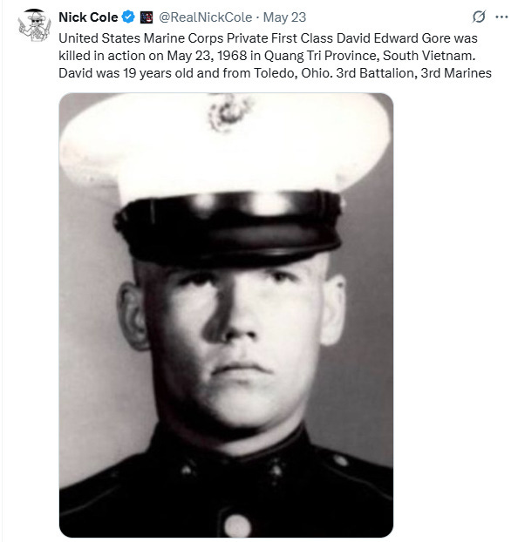The height and width of the screenshot is (542, 518).
Task: Click the text "3rd Battalion, 3rd Marines"
Action: (413, 73)
